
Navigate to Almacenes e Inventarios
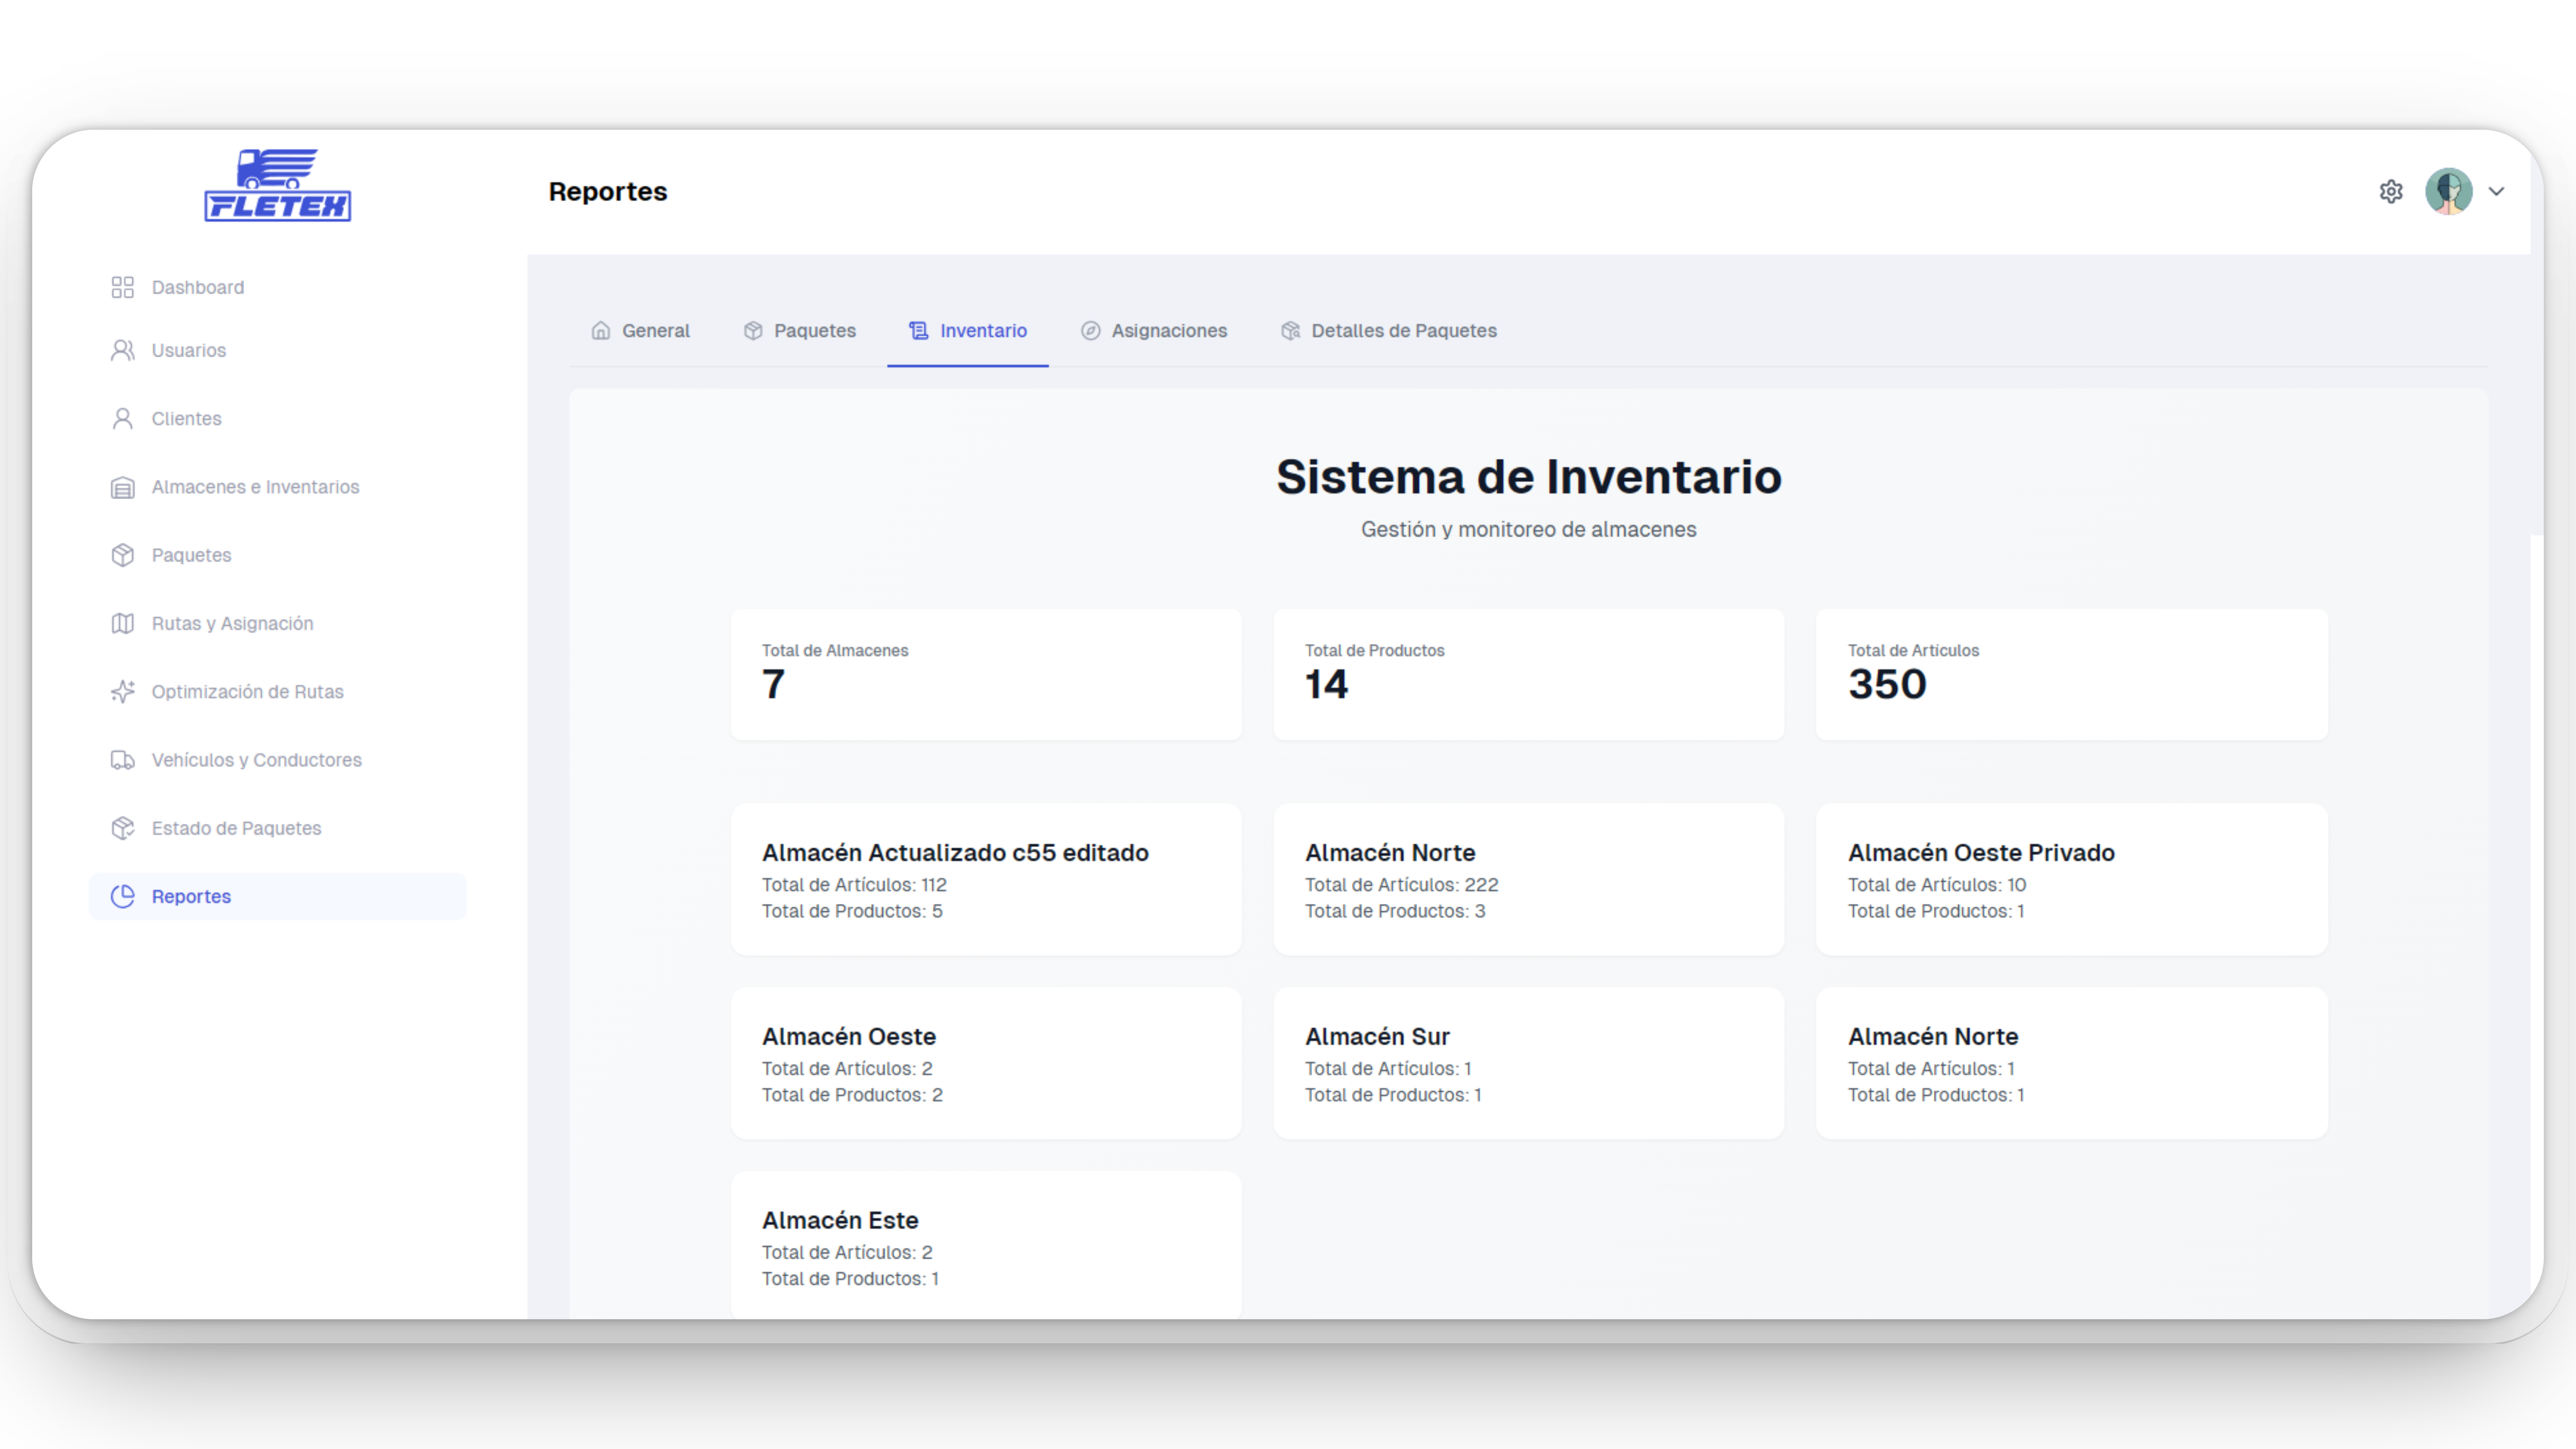[x=278, y=487]
